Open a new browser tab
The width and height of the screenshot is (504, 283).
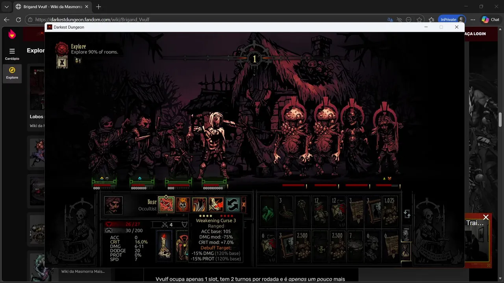(98, 7)
